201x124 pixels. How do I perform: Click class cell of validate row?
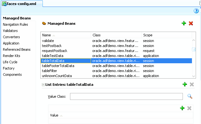tap(116, 41)
